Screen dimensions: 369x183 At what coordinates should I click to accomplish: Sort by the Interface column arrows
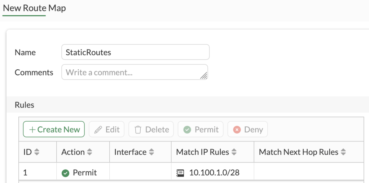click(x=151, y=152)
